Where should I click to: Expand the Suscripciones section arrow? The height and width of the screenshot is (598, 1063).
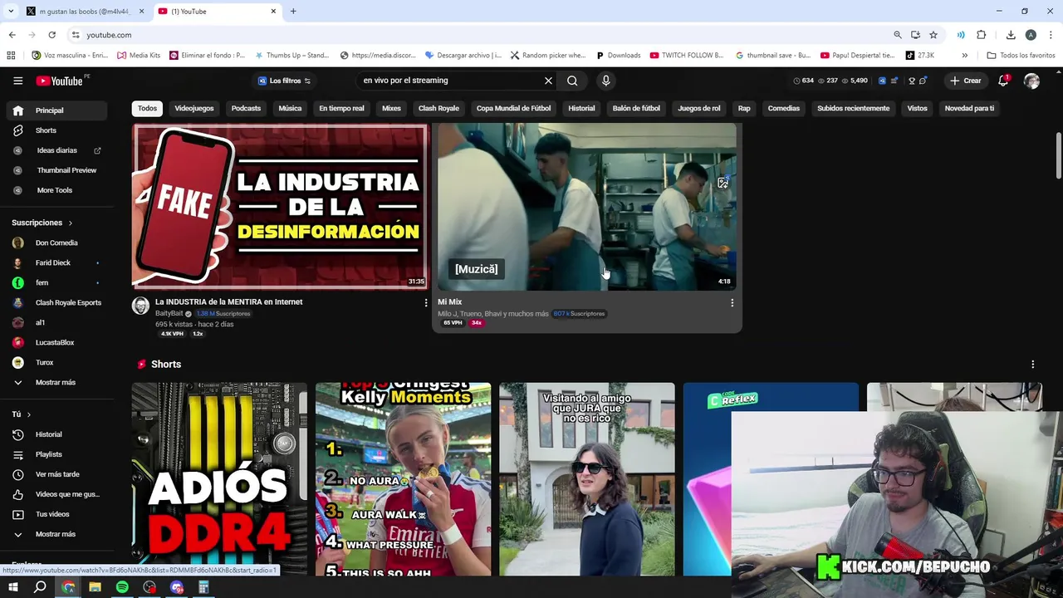[x=70, y=223]
